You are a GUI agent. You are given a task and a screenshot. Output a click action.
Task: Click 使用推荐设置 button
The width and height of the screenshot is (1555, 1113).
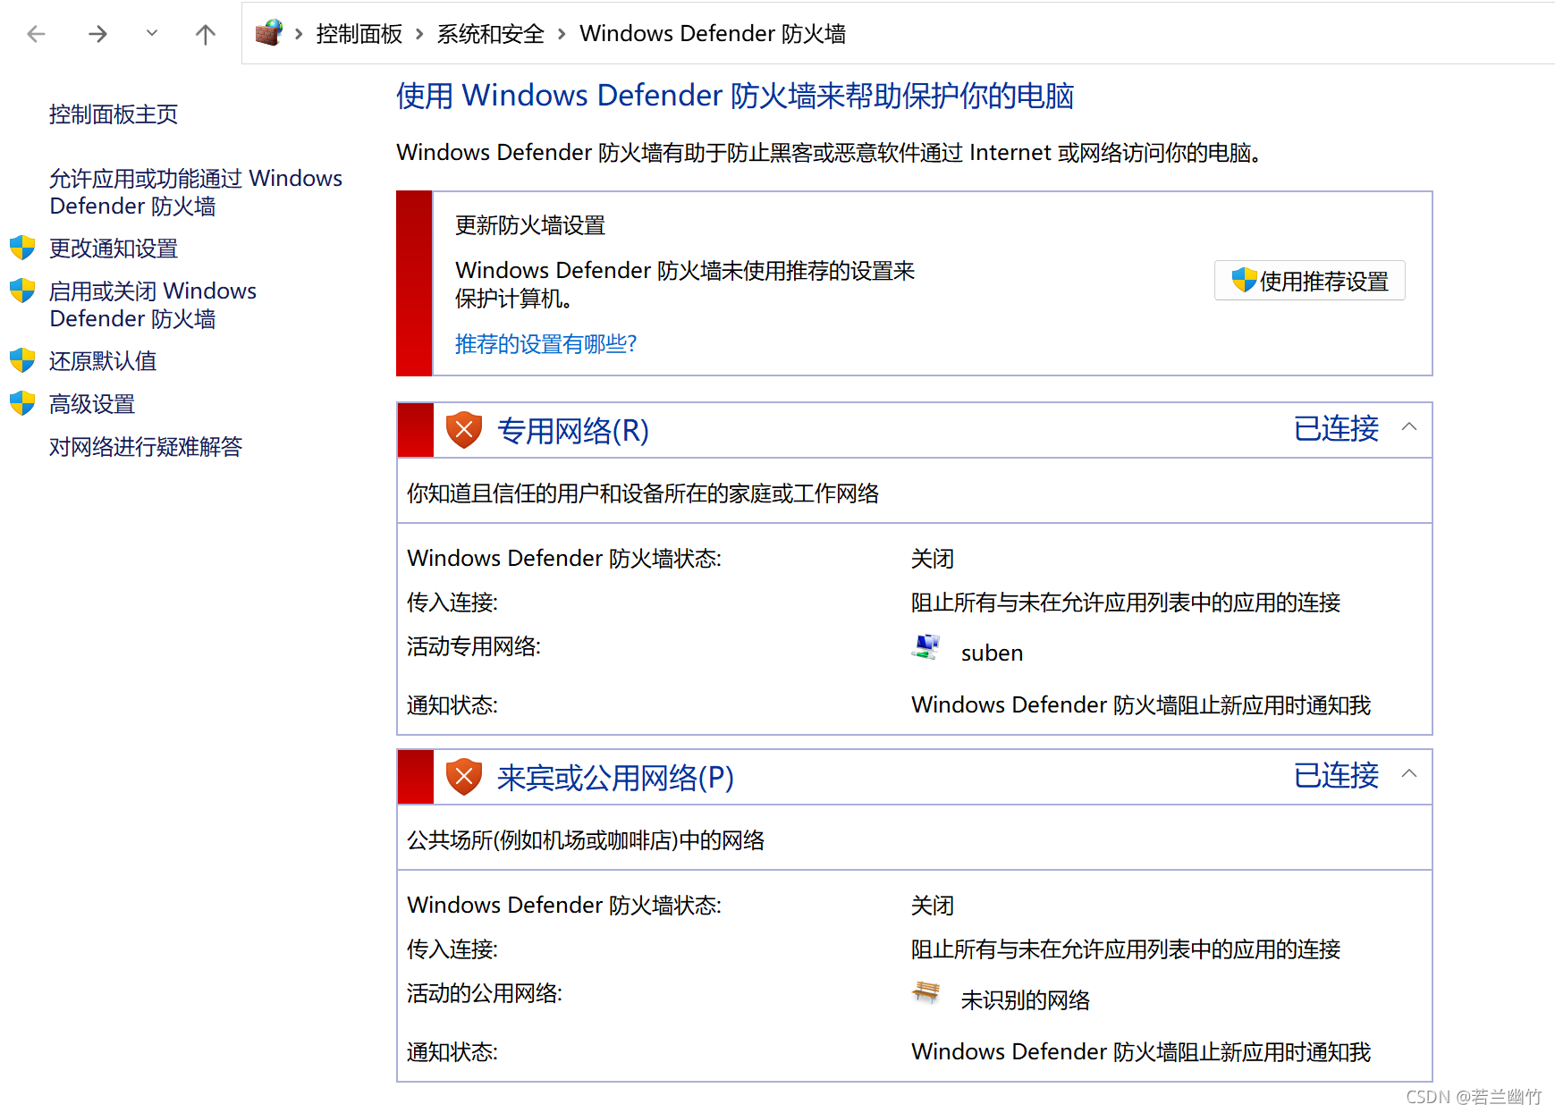coord(1310,281)
